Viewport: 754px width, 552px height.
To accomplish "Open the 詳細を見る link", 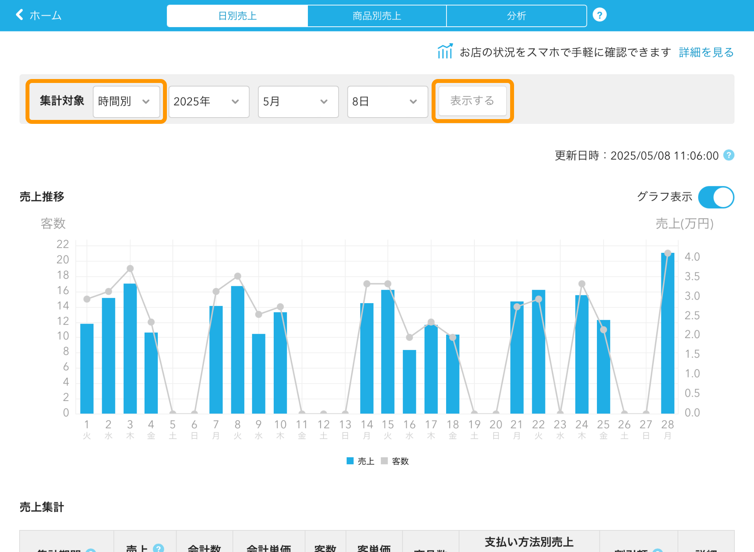I will click(706, 52).
